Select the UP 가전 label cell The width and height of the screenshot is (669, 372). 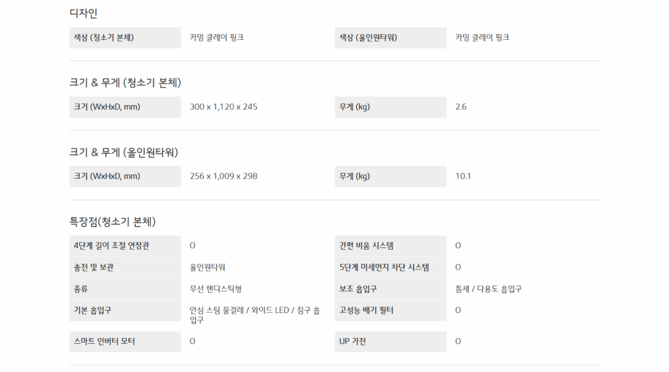click(x=390, y=341)
